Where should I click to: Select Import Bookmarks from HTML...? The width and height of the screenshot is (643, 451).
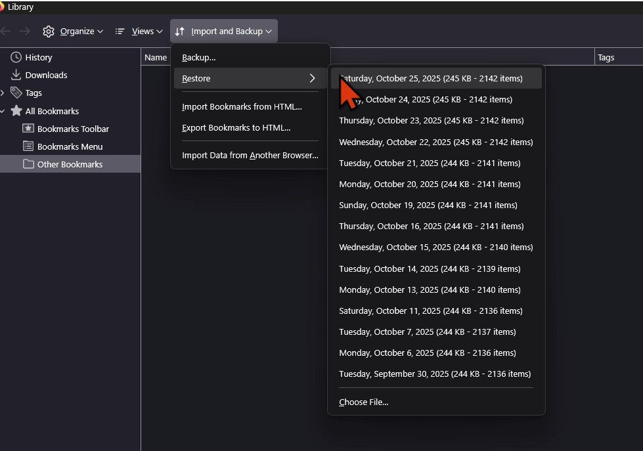242,106
